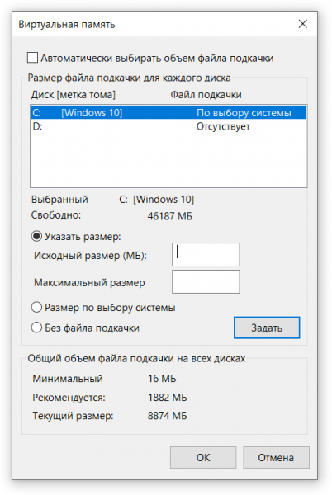
Task: Close the Виртуальная память dialog with X
Action: point(302,24)
